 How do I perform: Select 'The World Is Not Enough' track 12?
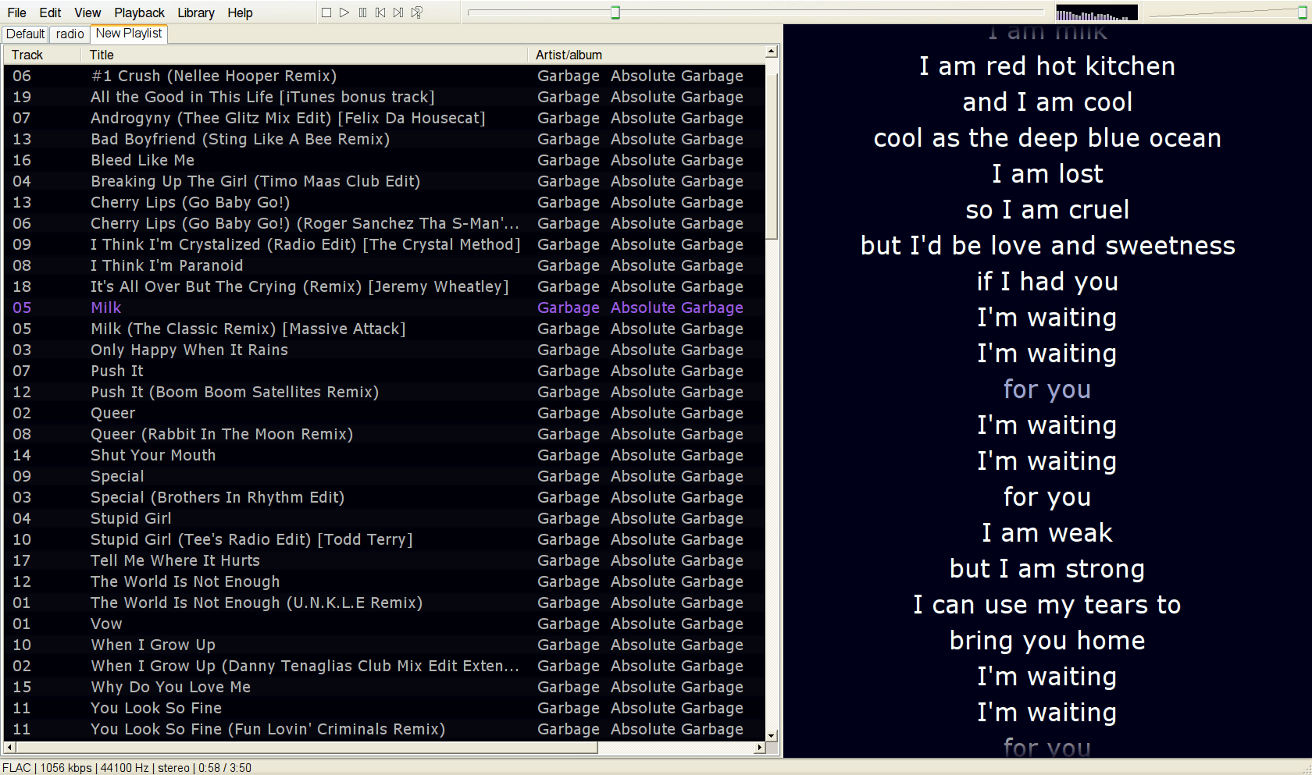pos(384,581)
